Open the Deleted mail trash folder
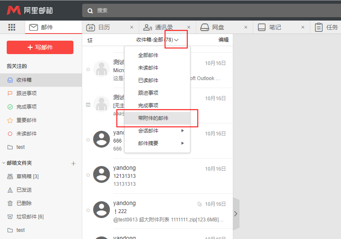Screen dimensions: 341x239 coord(24,203)
